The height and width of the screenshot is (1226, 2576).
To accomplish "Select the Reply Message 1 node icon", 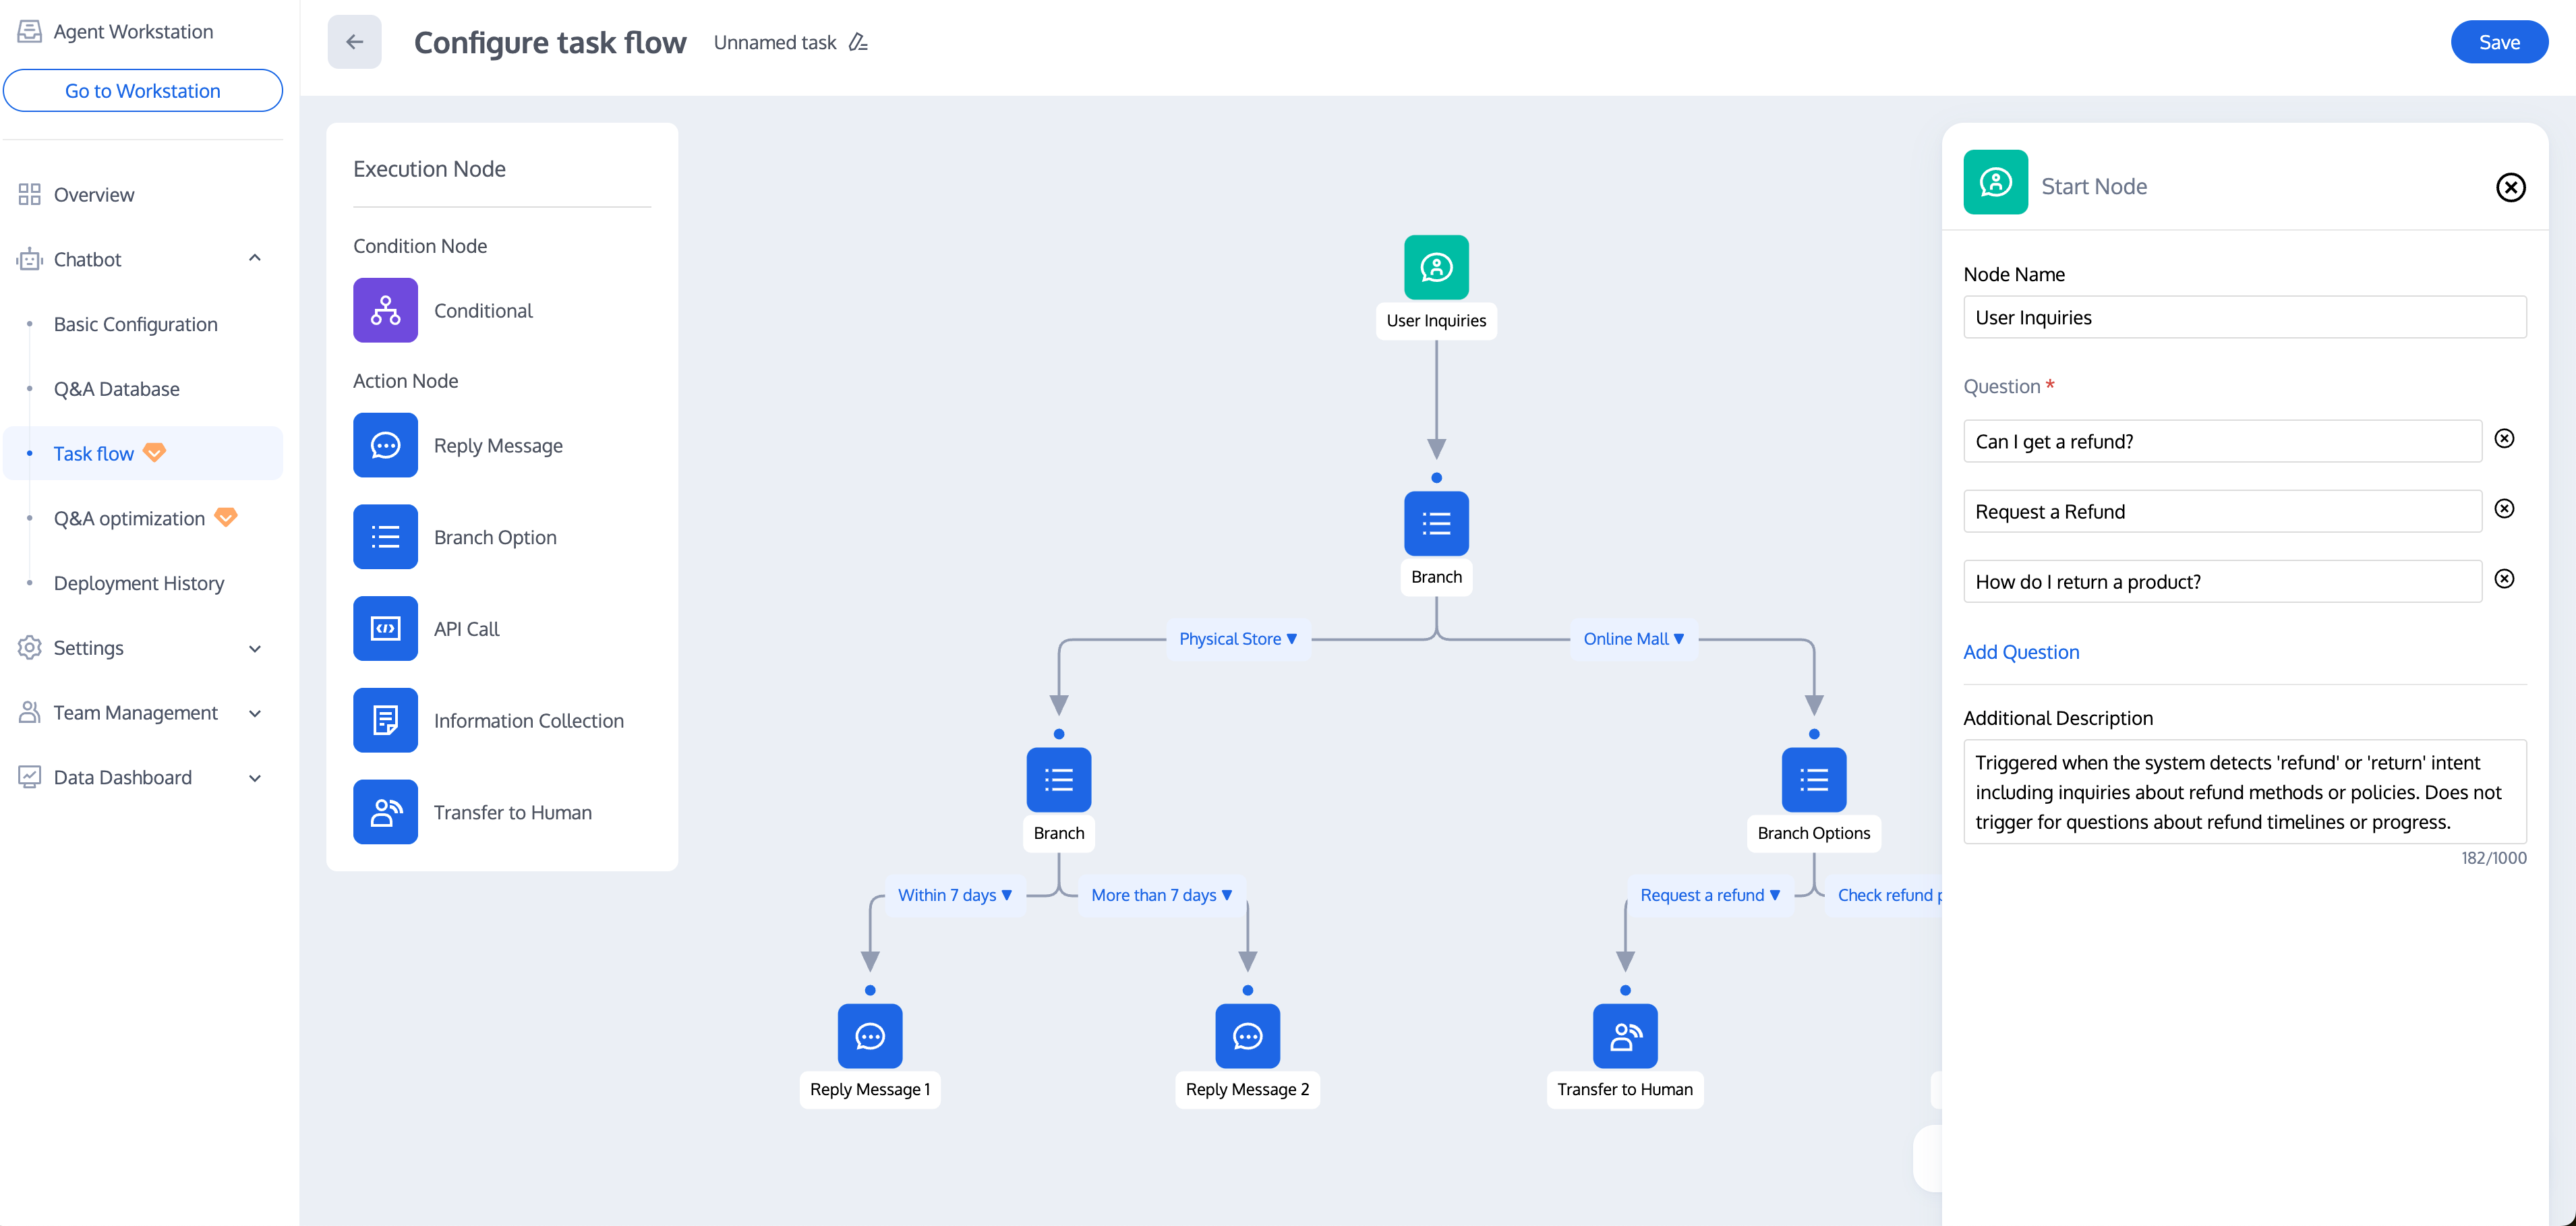I will coord(869,1036).
